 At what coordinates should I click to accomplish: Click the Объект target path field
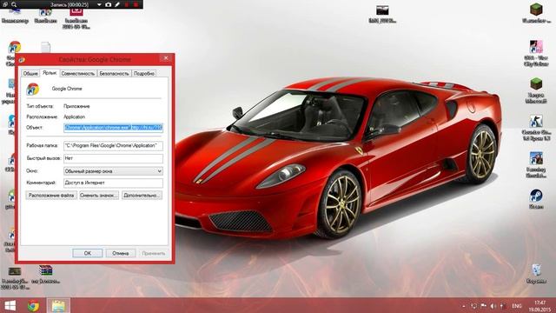point(113,128)
